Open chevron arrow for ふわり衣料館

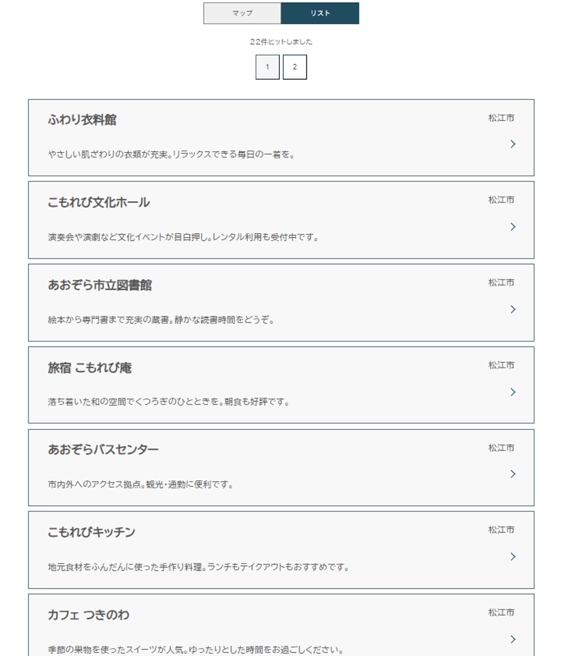tap(513, 144)
